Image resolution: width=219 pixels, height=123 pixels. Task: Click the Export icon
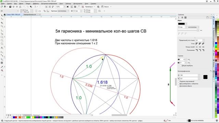point(50,7)
